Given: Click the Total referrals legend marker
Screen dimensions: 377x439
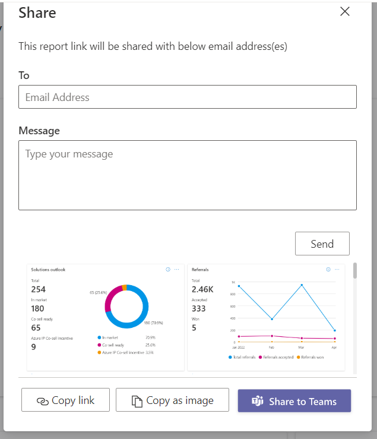Looking at the screenshot, I should pos(230,357).
